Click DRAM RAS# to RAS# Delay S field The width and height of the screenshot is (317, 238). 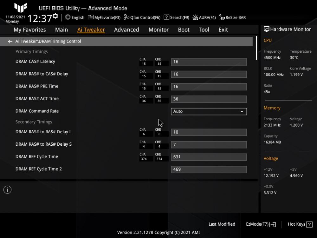pos(209,144)
